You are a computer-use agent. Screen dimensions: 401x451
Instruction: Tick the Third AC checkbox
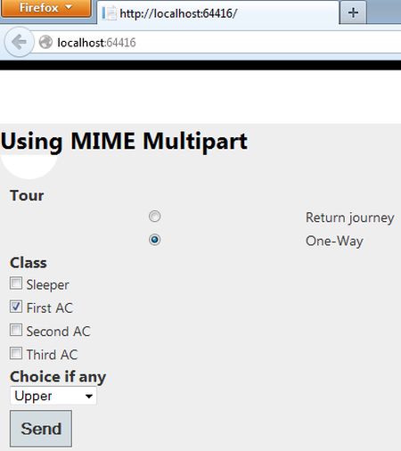click(x=16, y=353)
